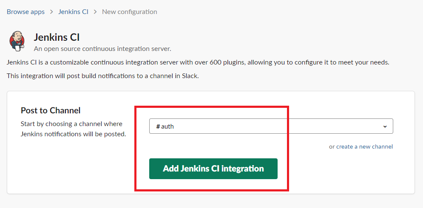Click Add Jenkins CI integration button
The width and height of the screenshot is (423, 208).
(x=213, y=169)
